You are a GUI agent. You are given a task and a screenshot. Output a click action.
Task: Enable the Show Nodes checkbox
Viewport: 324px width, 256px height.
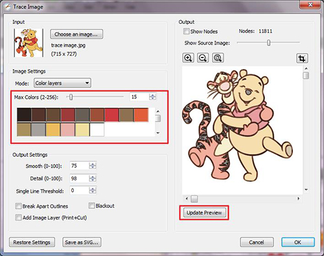click(186, 31)
